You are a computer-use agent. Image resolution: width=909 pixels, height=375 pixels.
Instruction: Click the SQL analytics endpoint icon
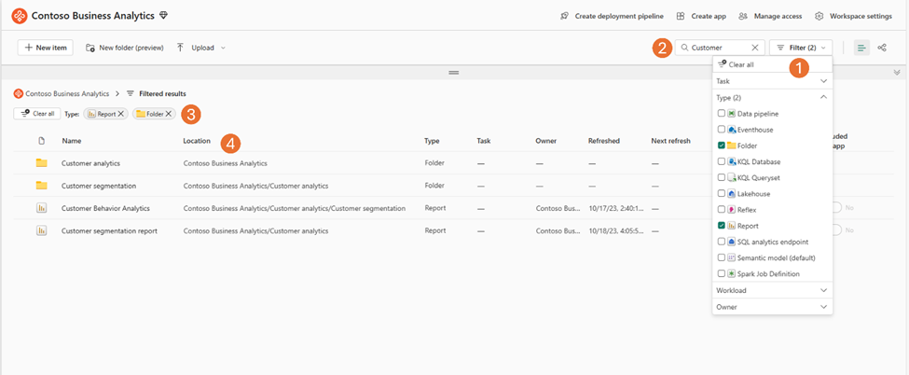[732, 241]
